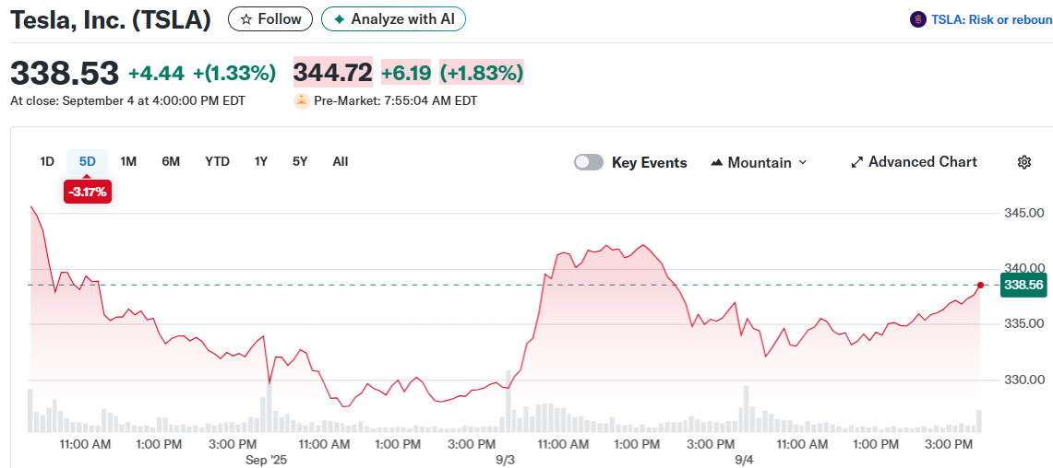1053x468 pixels.
Task: Click the 338.53 closing price
Action: 65,73
